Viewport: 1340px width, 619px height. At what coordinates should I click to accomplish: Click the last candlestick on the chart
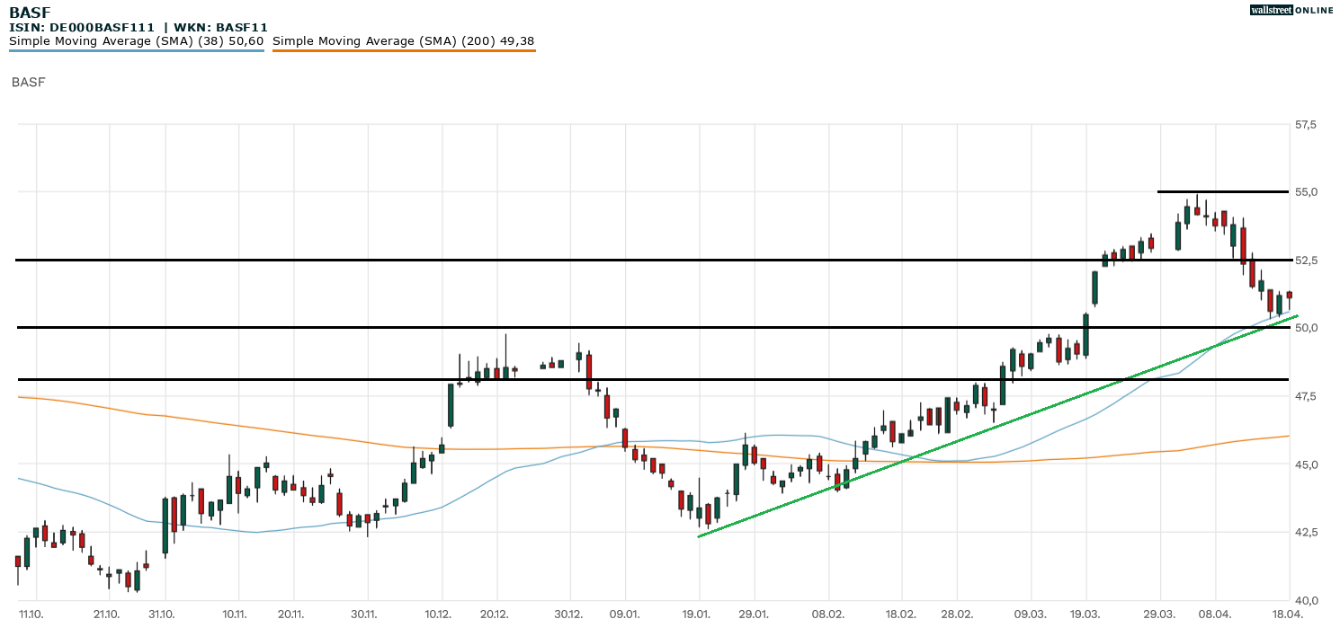point(1289,295)
